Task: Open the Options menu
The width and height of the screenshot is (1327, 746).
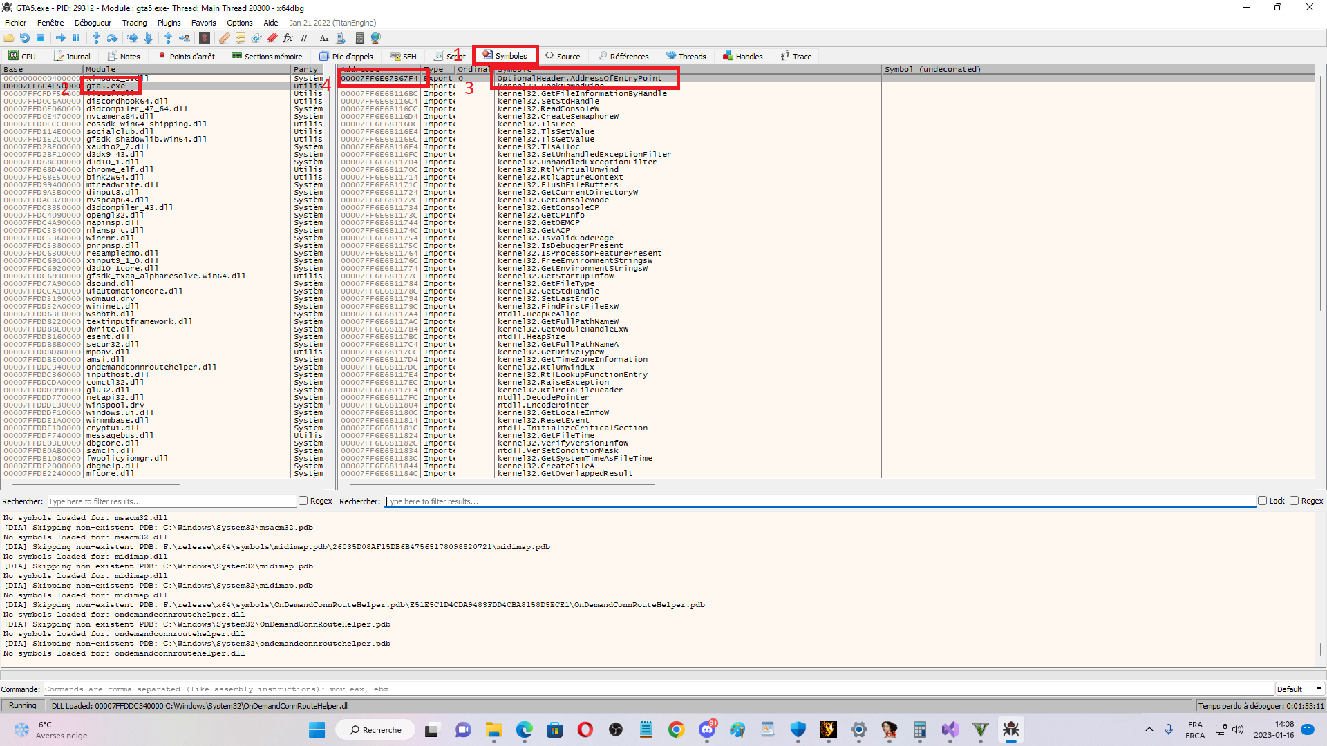Action: tap(239, 23)
